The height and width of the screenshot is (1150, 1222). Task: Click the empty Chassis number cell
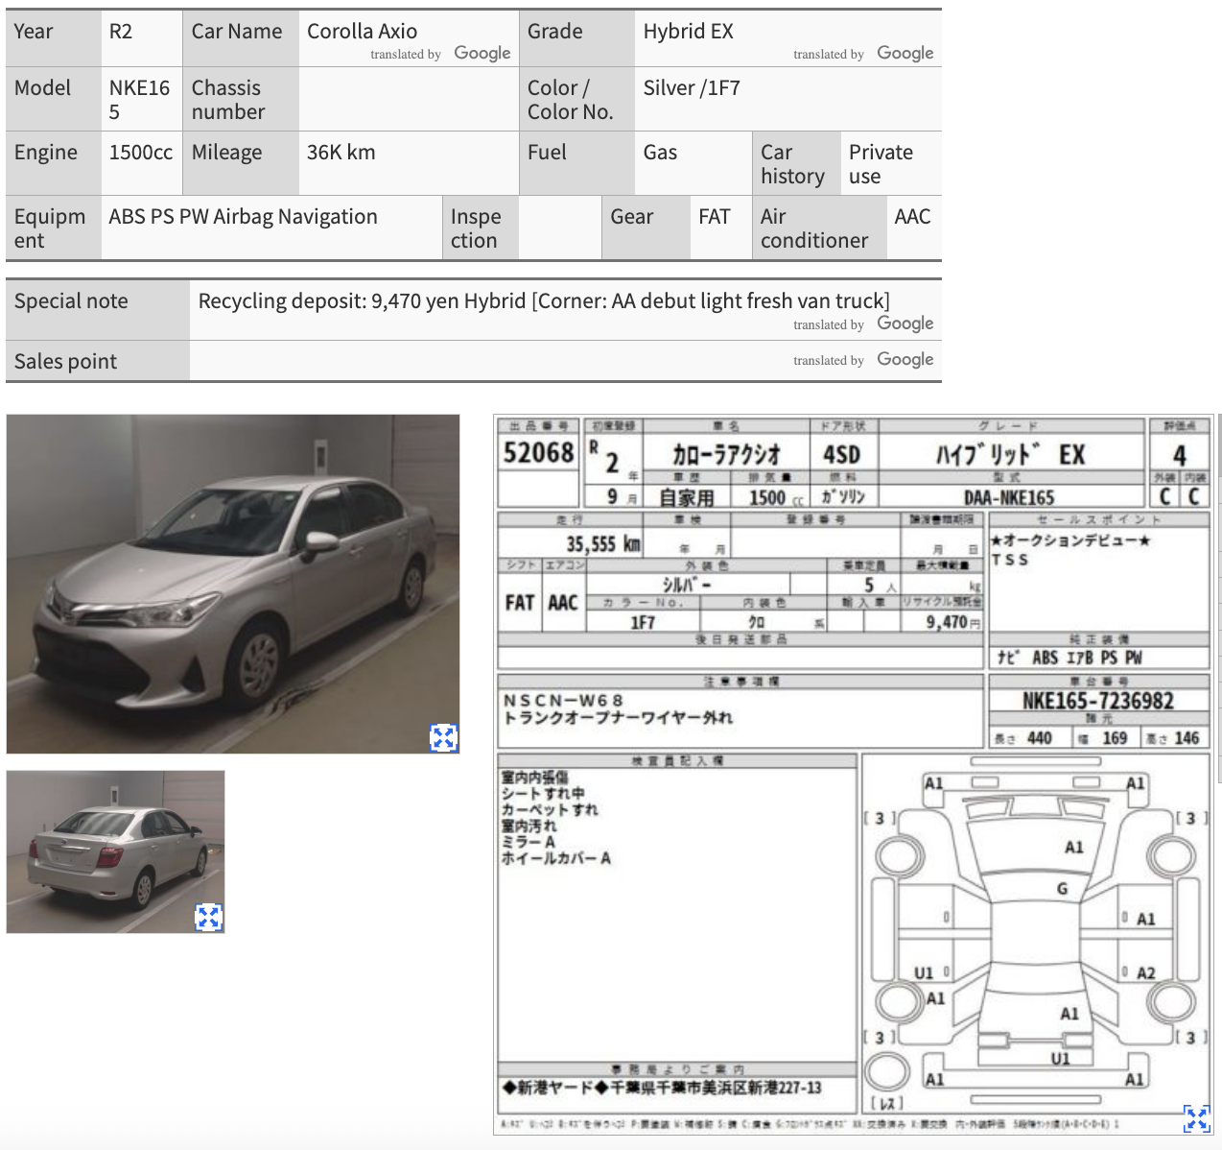(408, 99)
